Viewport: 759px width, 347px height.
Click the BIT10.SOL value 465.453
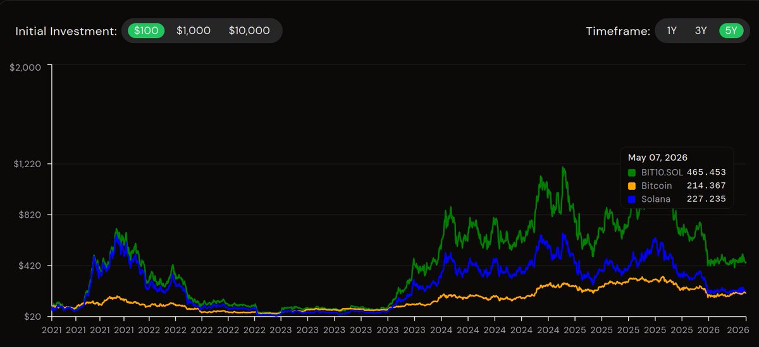[706, 172]
